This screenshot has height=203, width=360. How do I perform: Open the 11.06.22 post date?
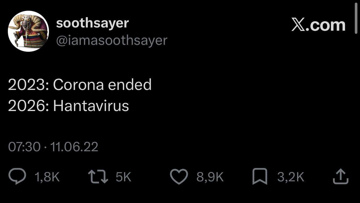click(74, 147)
